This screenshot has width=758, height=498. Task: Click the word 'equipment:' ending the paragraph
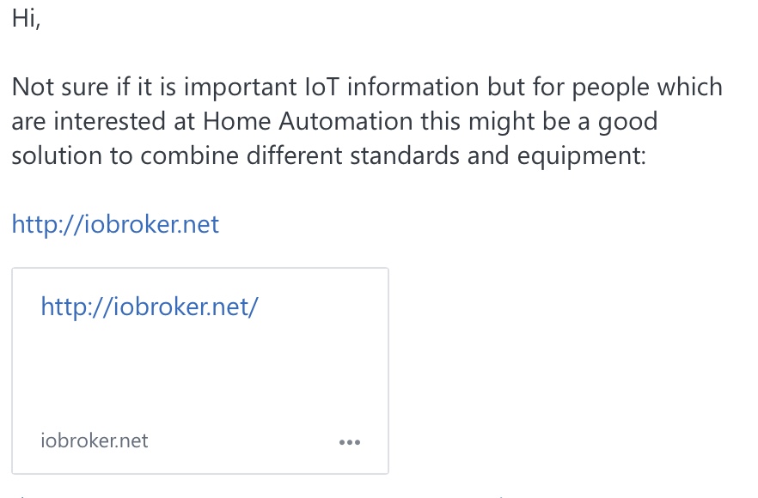point(581,157)
